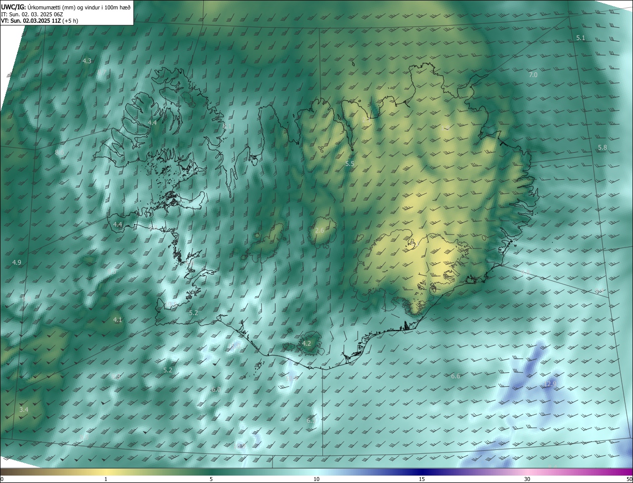Click the 4.9 value on the west edge

coord(17,262)
